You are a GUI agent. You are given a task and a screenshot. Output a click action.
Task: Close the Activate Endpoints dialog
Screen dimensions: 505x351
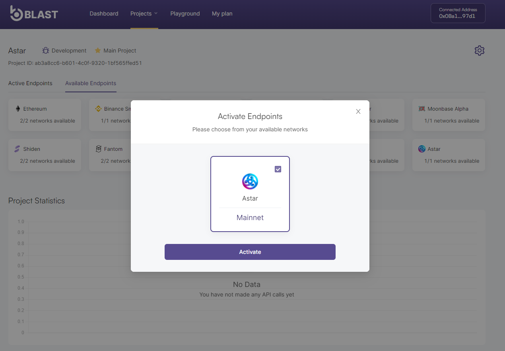tap(358, 111)
